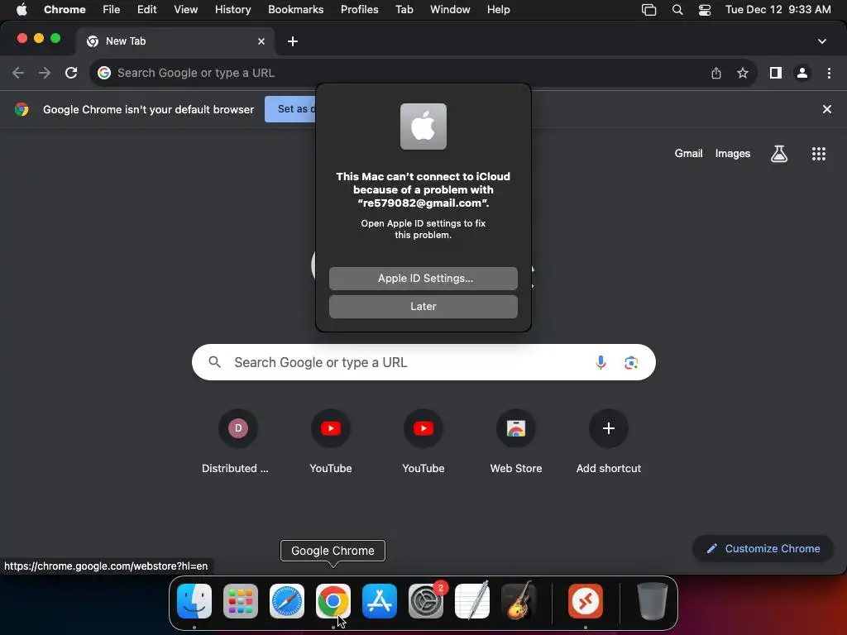847x635 pixels.
Task: Open the Window menu
Action: (450, 10)
